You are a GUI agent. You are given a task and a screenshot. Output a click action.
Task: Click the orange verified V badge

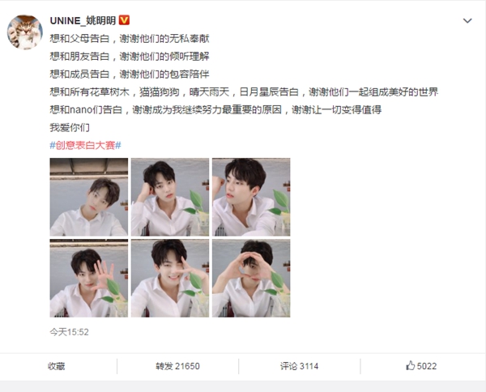pos(124,20)
